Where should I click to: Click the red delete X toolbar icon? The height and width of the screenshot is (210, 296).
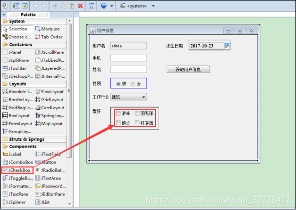(80, 6)
